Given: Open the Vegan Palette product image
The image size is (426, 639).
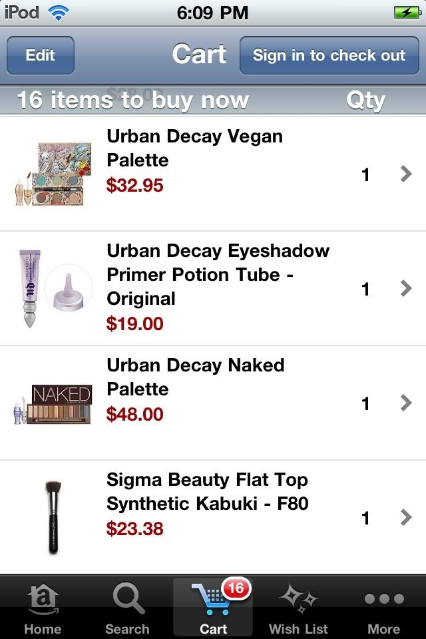Looking at the screenshot, I should click(53, 174).
